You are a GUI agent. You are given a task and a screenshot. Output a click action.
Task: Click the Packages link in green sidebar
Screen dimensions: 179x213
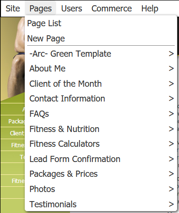coord(17,122)
